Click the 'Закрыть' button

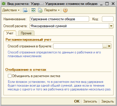tap(107, 101)
